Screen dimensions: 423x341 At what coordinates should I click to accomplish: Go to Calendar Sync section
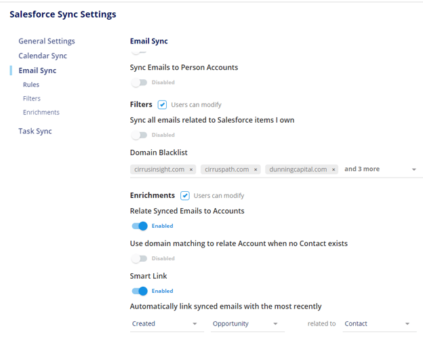43,56
